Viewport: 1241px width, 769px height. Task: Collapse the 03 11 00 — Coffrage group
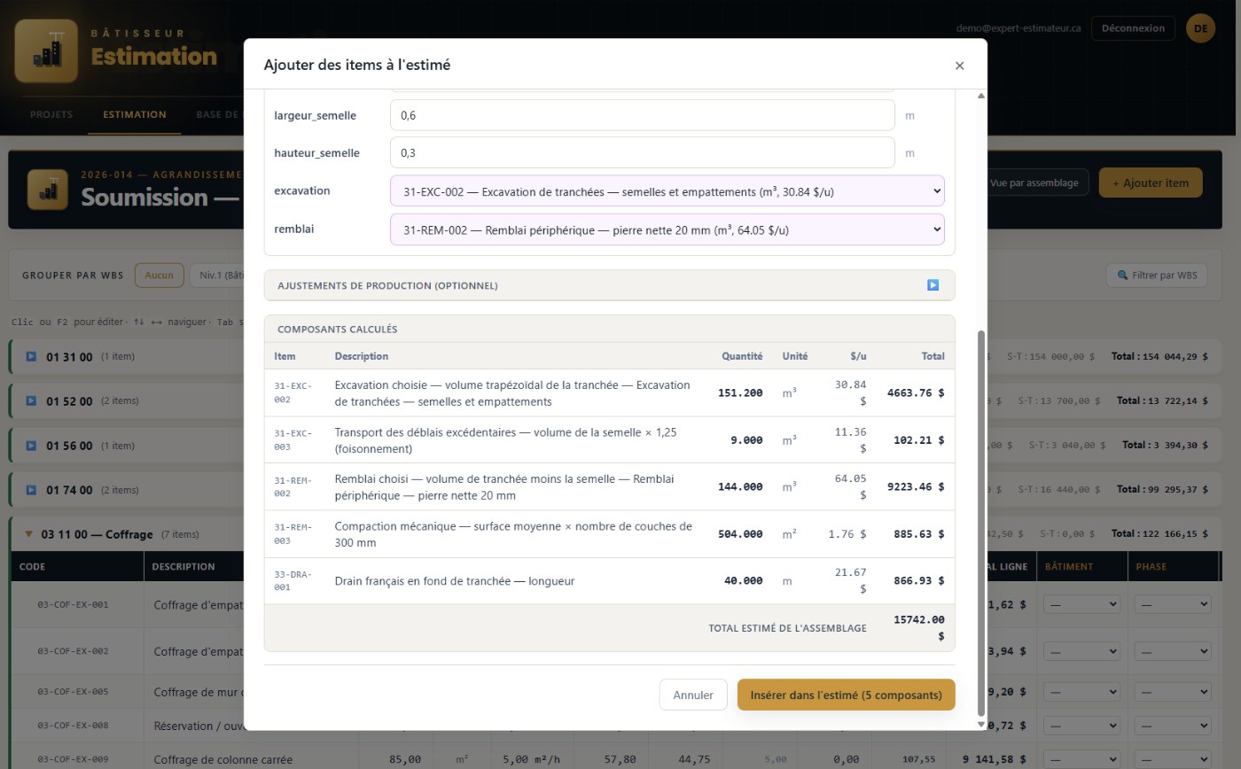click(x=29, y=534)
